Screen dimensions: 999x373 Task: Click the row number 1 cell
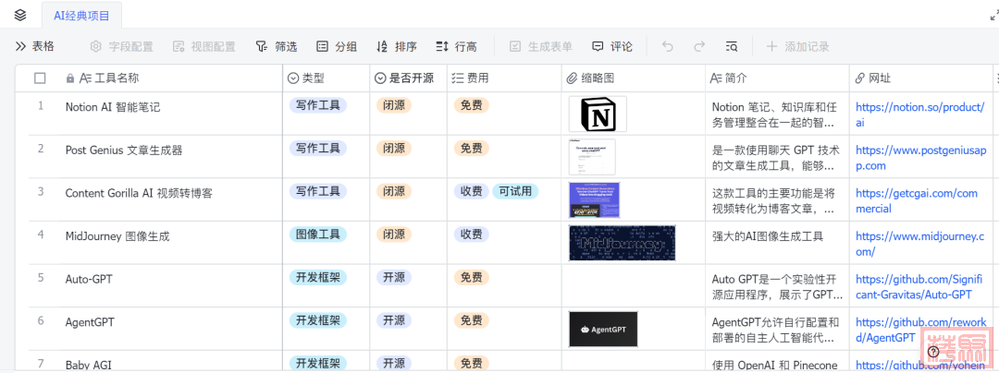click(41, 105)
